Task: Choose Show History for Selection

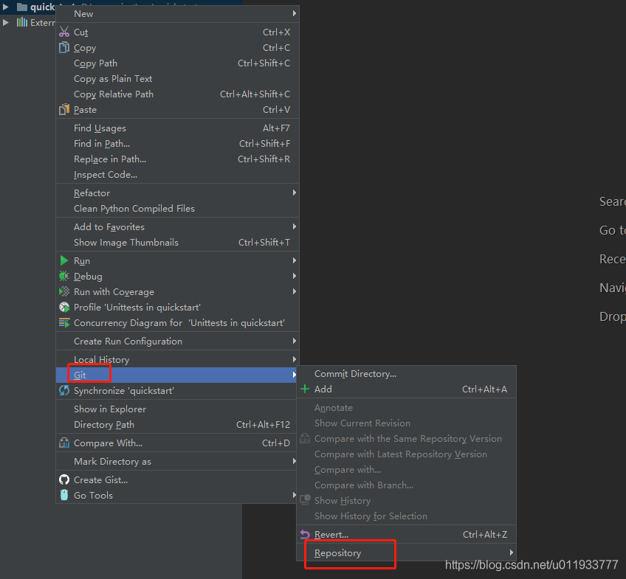Action: click(x=407, y=516)
